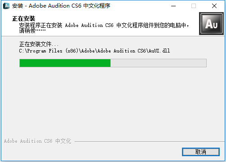Click the 正在安装文件... status label
Image resolution: width=226 pixels, height=162 pixels.
tap(39, 44)
